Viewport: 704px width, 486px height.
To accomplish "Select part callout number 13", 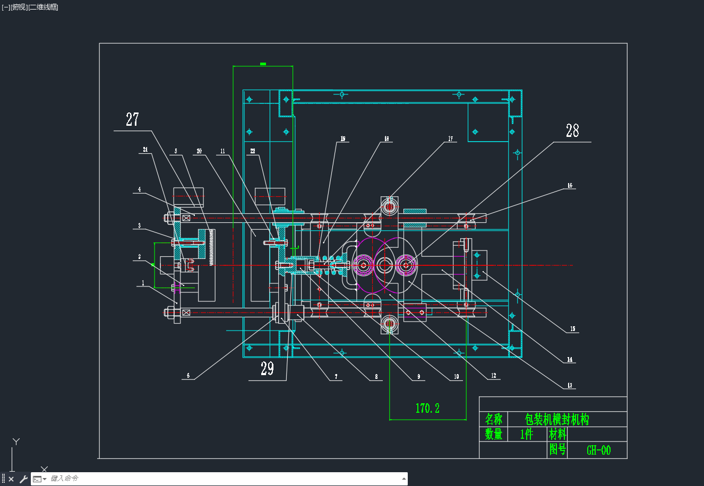I will (x=570, y=386).
